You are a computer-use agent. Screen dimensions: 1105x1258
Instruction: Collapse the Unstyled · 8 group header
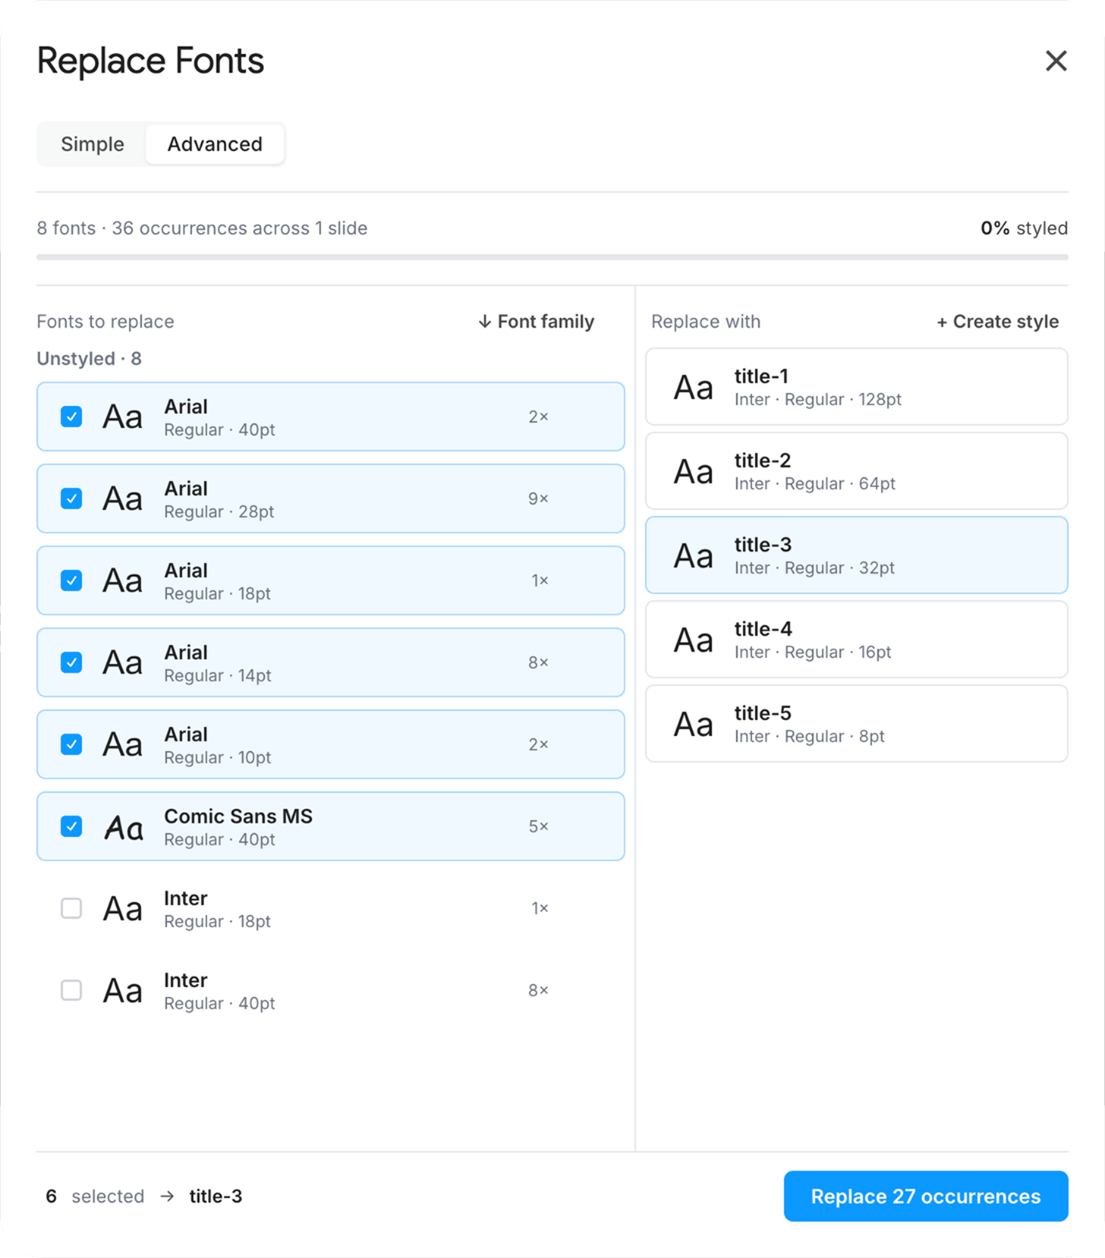(x=89, y=358)
